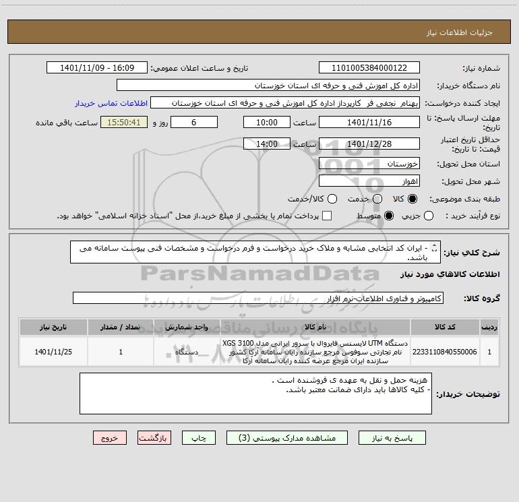Click the کد کالا column header
The height and width of the screenshot is (502, 519).
[x=445, y=327]
